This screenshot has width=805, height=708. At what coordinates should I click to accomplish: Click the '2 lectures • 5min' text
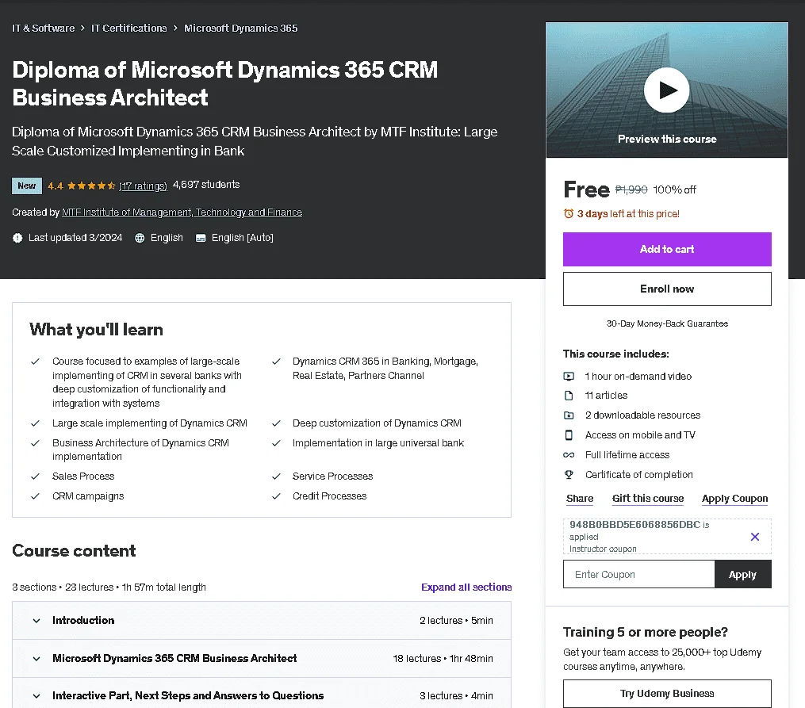(456, 620)
